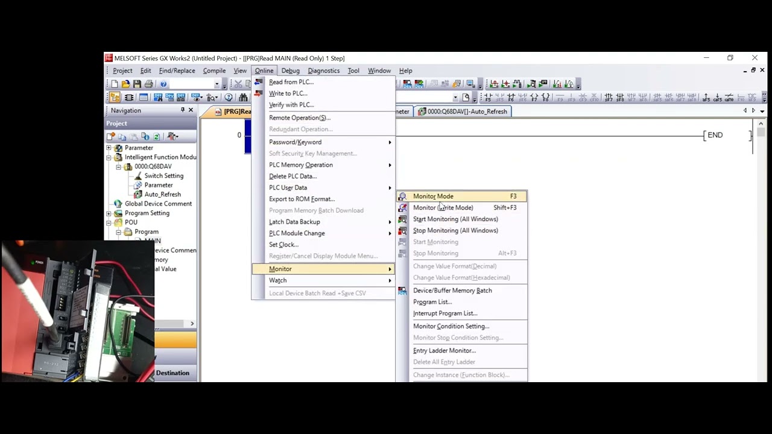772x434 pixels.
Task: Select Start Monitoring (All Windows)
Action: (x=461, y=219)
